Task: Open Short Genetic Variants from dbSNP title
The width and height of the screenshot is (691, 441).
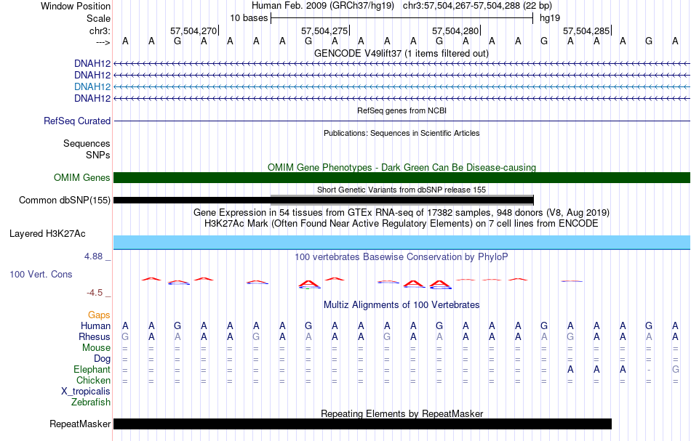Action: pyautogui.click(x=402, y=190)
